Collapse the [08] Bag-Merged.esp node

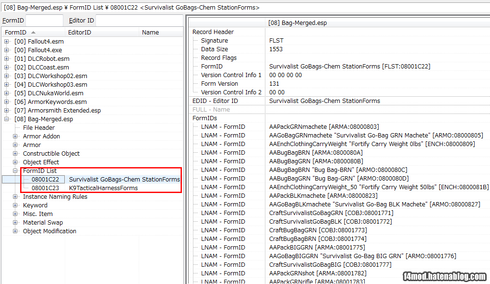point(7,119)
